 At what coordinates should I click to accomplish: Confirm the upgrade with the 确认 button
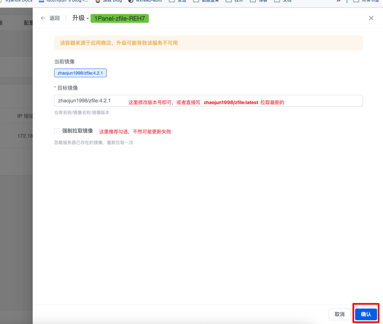click(x=366, y=314)
